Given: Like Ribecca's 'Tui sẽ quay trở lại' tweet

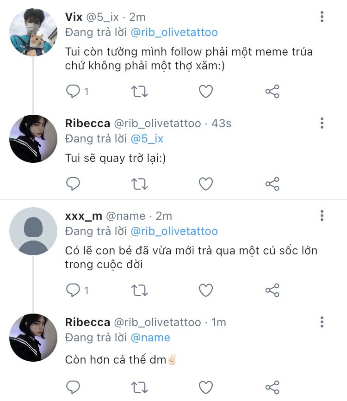Looking at the screenshot, I should (x=205, y=184).
